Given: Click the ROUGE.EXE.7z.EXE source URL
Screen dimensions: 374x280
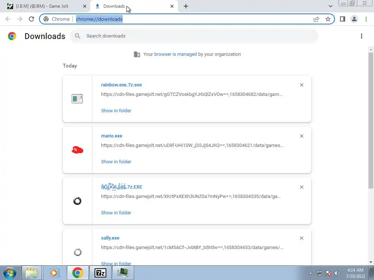Looking at the screenshot, I should tap(191, 197).
